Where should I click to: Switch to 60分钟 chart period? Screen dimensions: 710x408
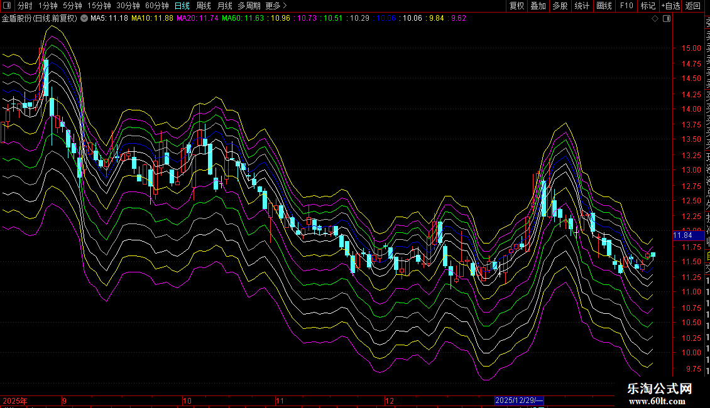tap(156, 6)
